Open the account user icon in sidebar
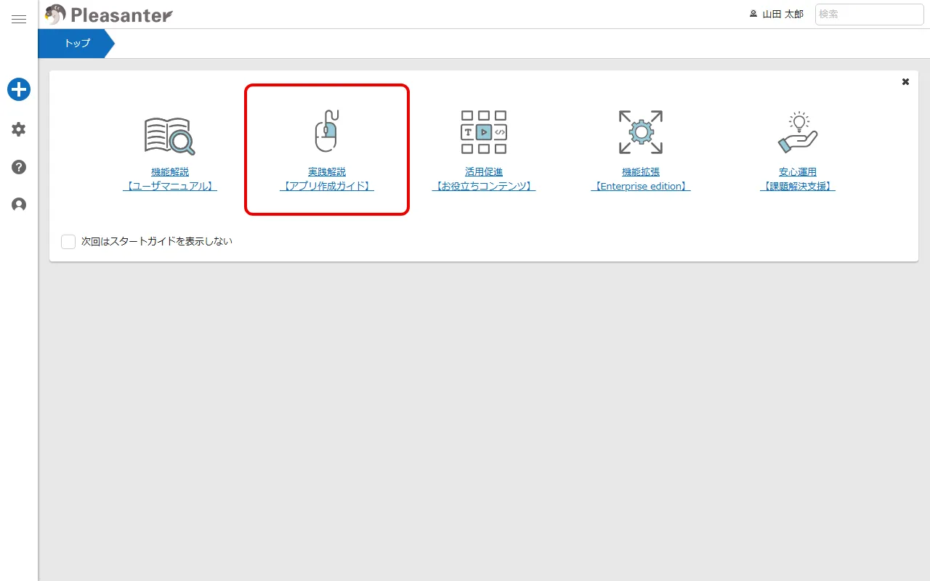 (x=19, y=205)
